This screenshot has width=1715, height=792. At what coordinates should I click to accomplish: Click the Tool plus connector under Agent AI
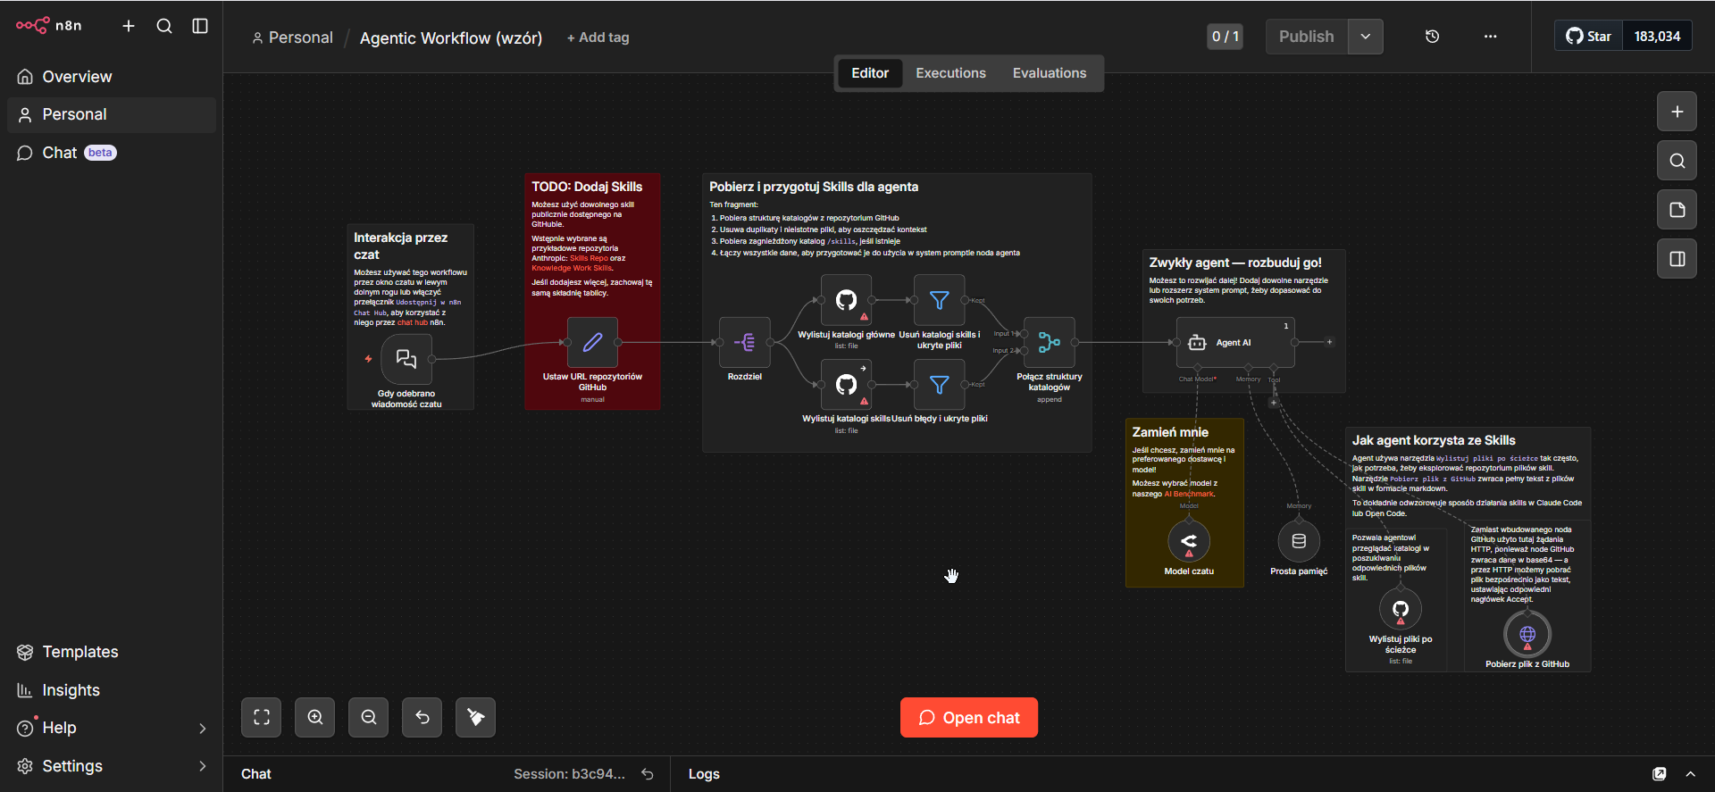point(1274,403)
